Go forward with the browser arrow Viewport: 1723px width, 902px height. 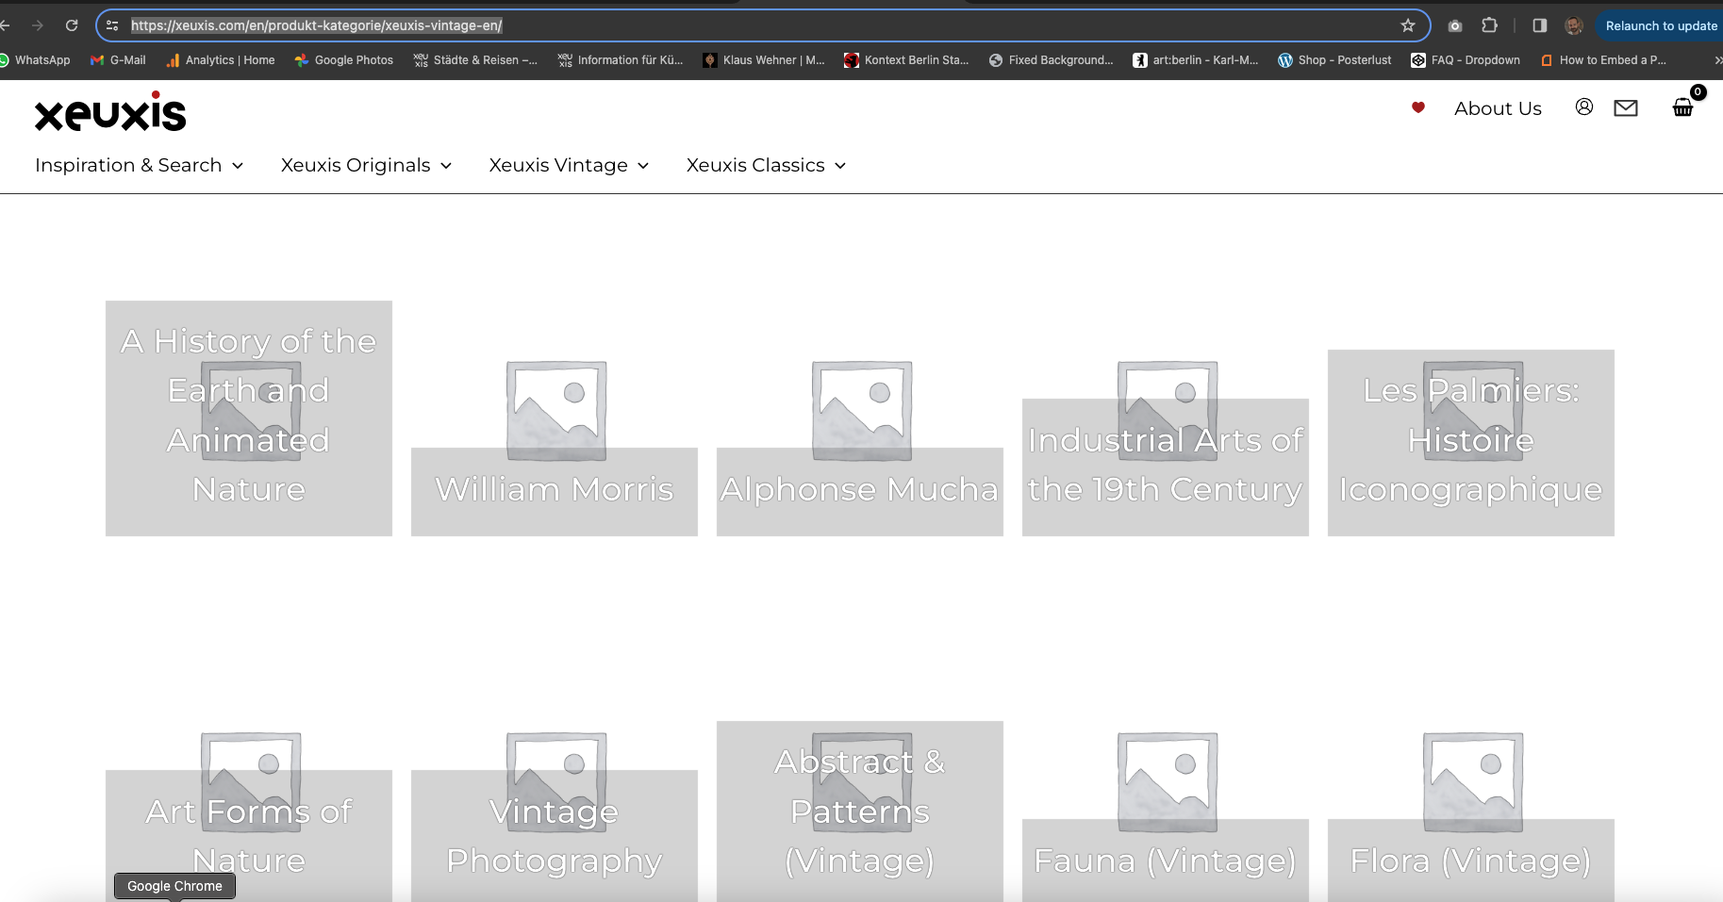pos(38,25)
